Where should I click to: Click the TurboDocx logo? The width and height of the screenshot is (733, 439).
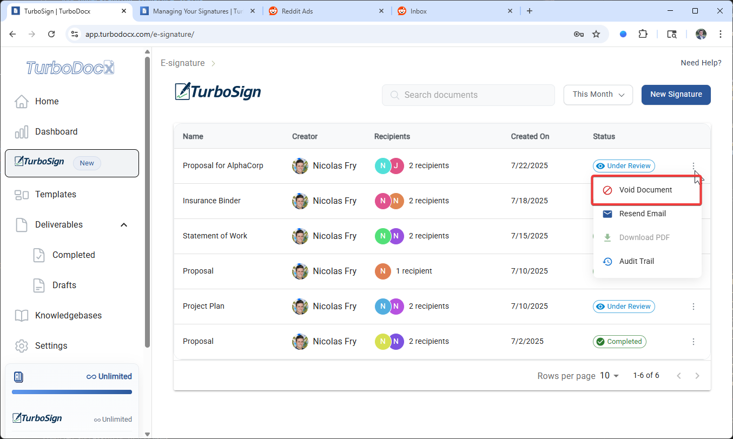click(70, 67)
